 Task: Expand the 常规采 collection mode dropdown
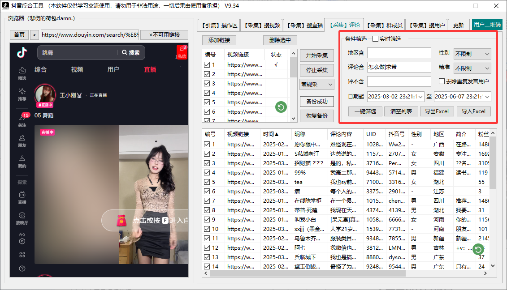point(316,84)
